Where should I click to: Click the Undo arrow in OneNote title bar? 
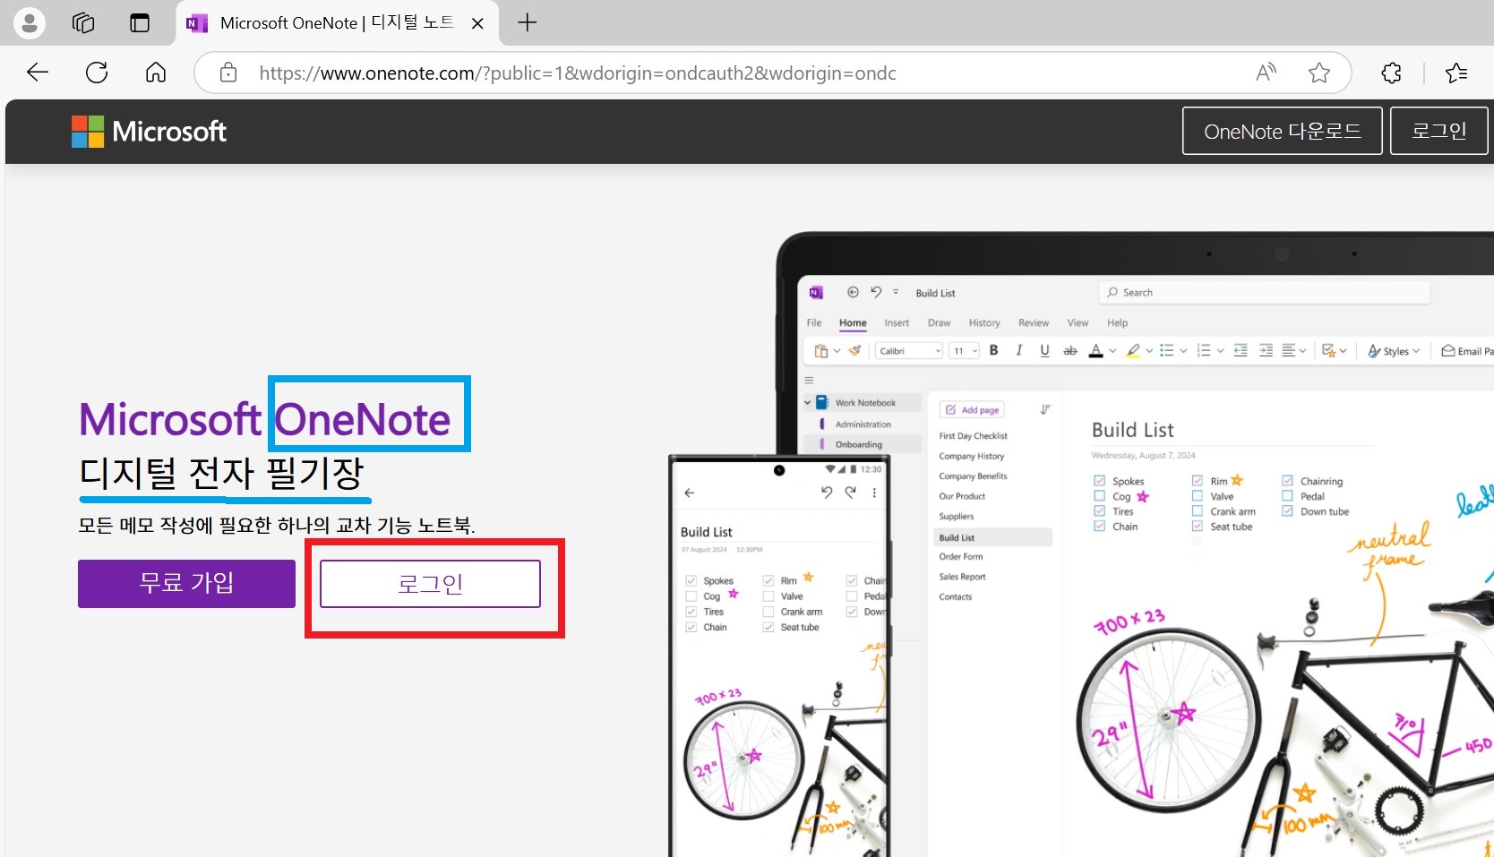pos(876,292)
